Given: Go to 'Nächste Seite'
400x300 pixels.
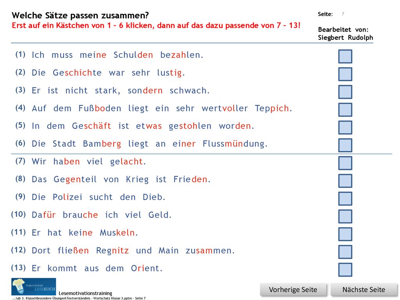Looking at the screenshot, I should coord(364,290).
